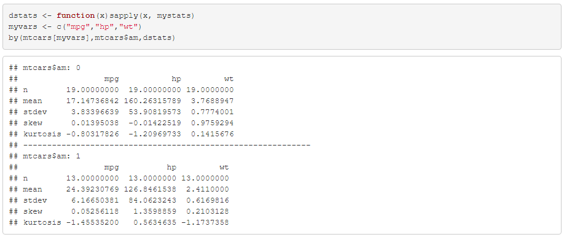
Task: Click the dstats assignment line
Action: click(x=101, y=16)
